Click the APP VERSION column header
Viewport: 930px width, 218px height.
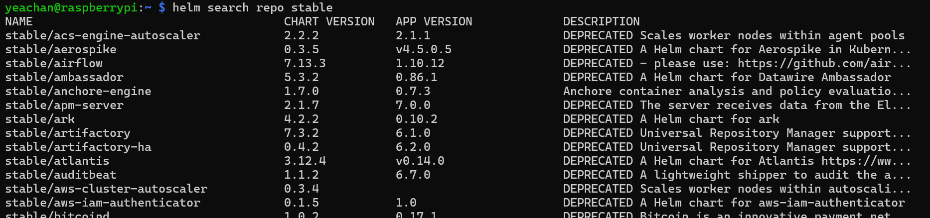click(x=434, y=21)
